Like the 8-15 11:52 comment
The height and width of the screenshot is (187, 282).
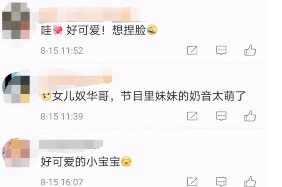250,50
